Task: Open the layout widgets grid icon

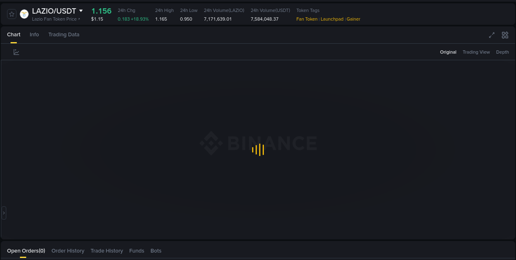Action: (505, 35)
